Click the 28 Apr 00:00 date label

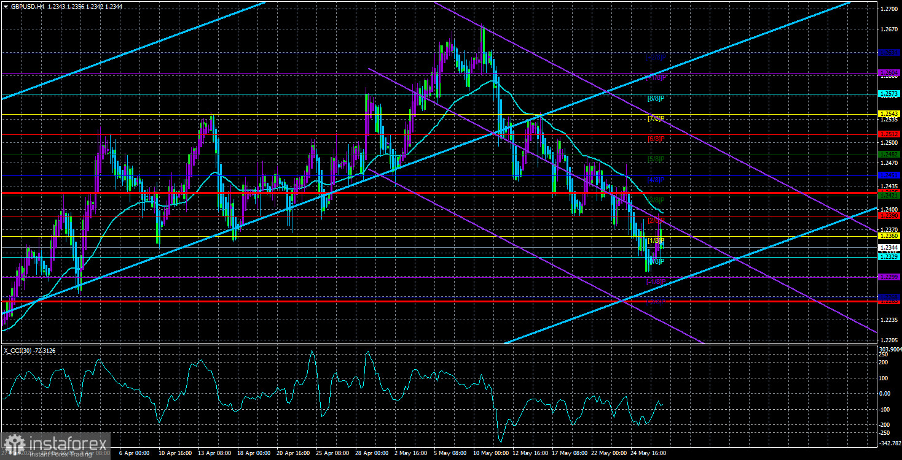click(x=372, y=453)
